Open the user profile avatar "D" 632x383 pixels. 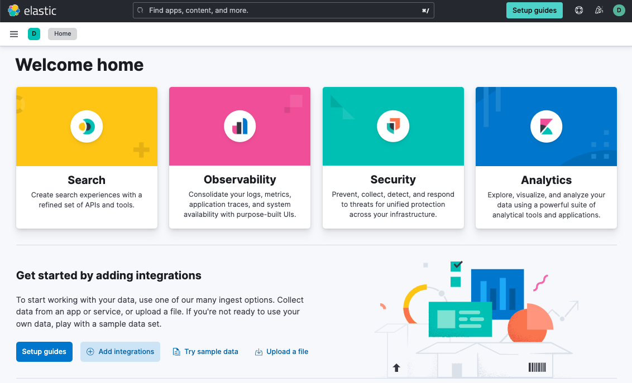tap(619, 10)
